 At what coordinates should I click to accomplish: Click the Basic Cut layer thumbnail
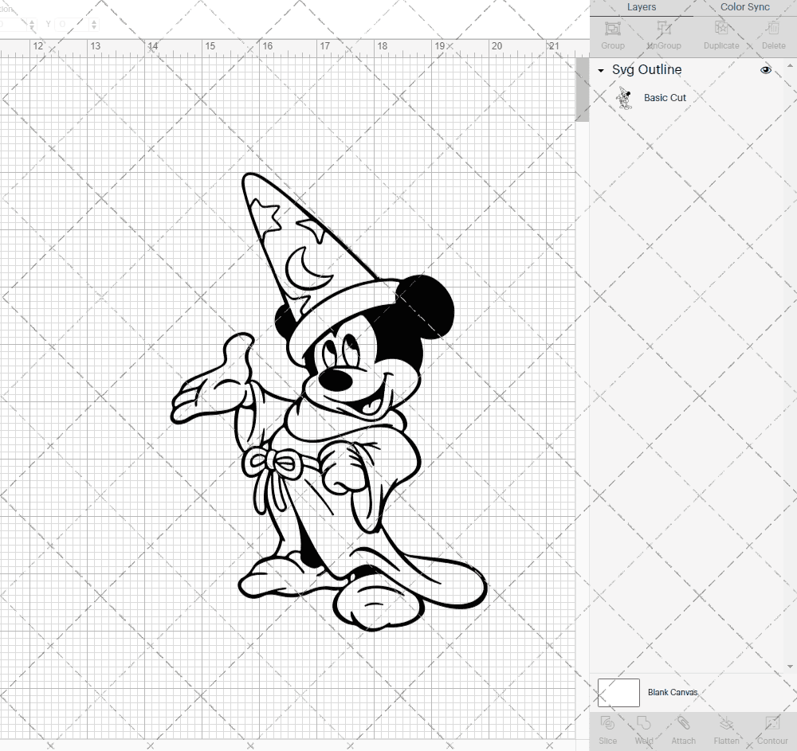tap(625, 97)
